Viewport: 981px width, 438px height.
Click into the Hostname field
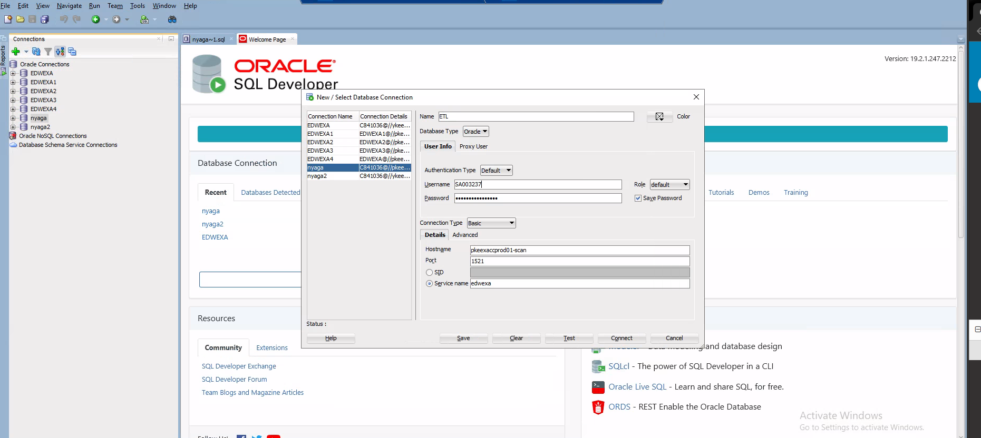[580, 251]
